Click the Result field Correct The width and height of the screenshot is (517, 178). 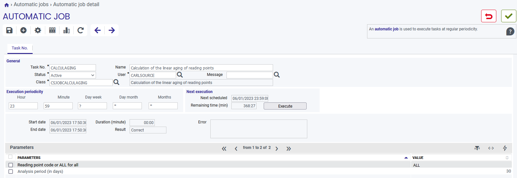[148, 130]
